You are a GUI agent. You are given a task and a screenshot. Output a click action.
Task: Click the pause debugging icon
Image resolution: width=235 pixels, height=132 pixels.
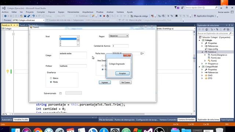(x=100, y=16)
